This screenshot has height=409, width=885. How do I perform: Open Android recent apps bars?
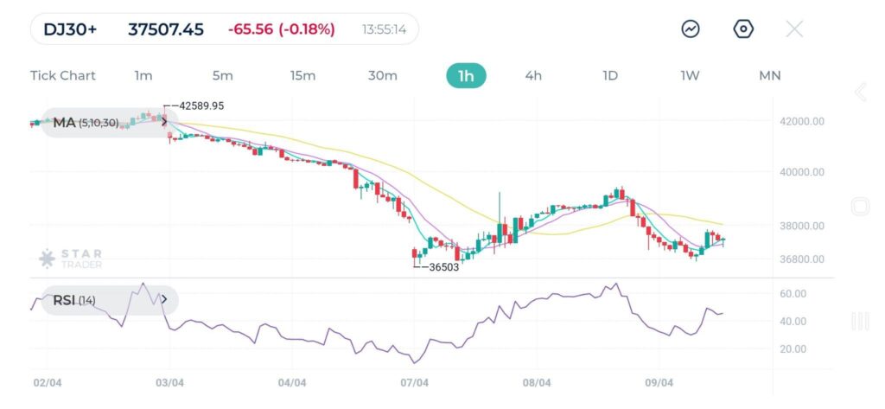(x=860, y=322)
